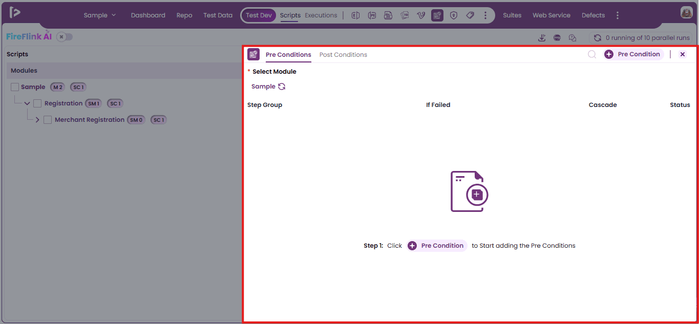The width and height of the screenshot is (699, 324).
Task: Click the SC 1 badge on Sample row
Action: tap(78, 87)
